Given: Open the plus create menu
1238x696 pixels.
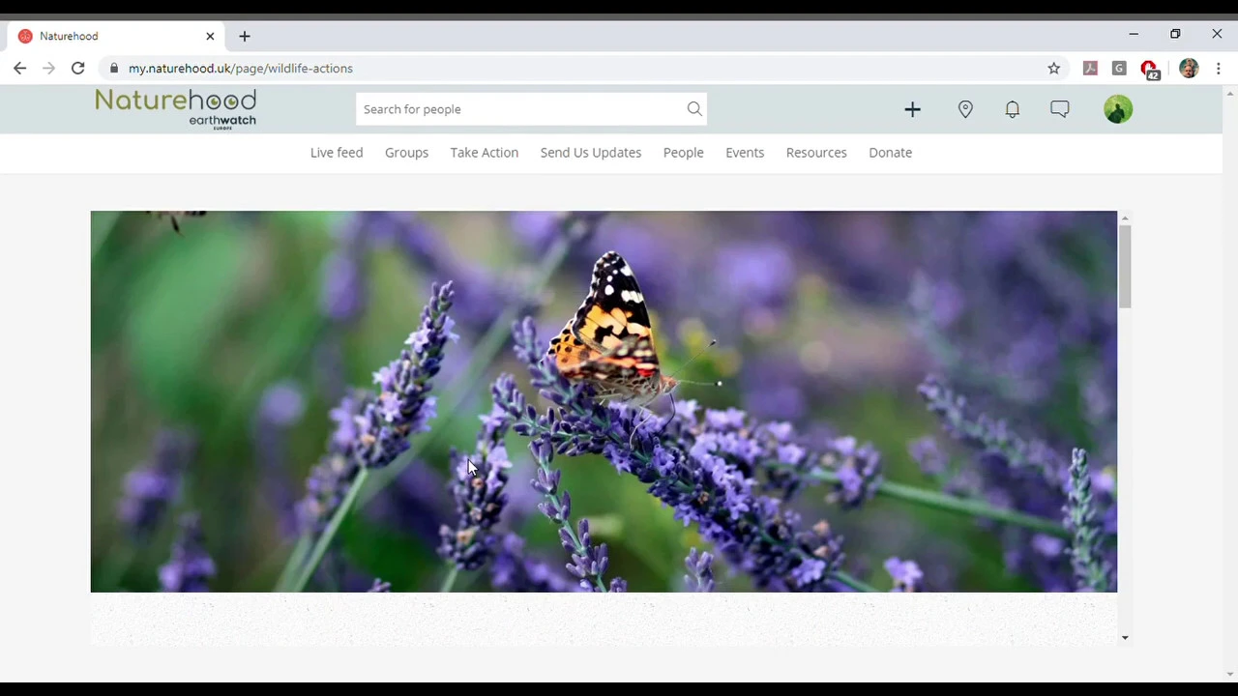Looking at the screenshot, I should [x=912, y=109].
